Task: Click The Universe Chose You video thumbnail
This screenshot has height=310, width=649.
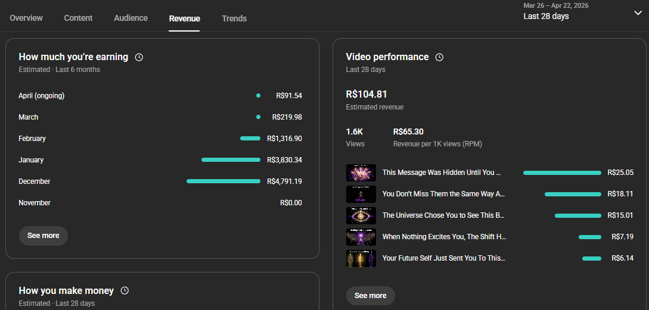Action: click(x=361, y=215)
